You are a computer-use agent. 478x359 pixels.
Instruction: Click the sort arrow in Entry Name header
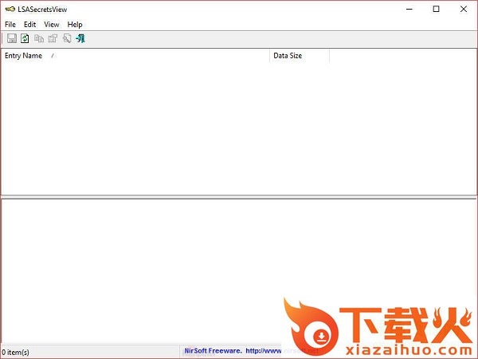(53, 56)
